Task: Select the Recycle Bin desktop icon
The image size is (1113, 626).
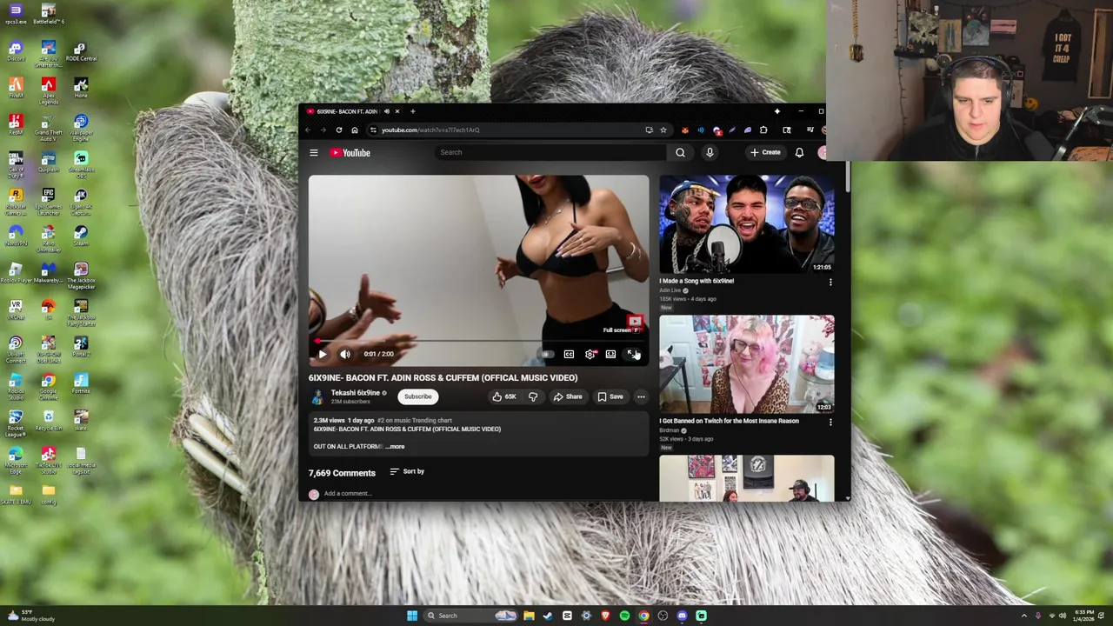Action: pos(48,421)
